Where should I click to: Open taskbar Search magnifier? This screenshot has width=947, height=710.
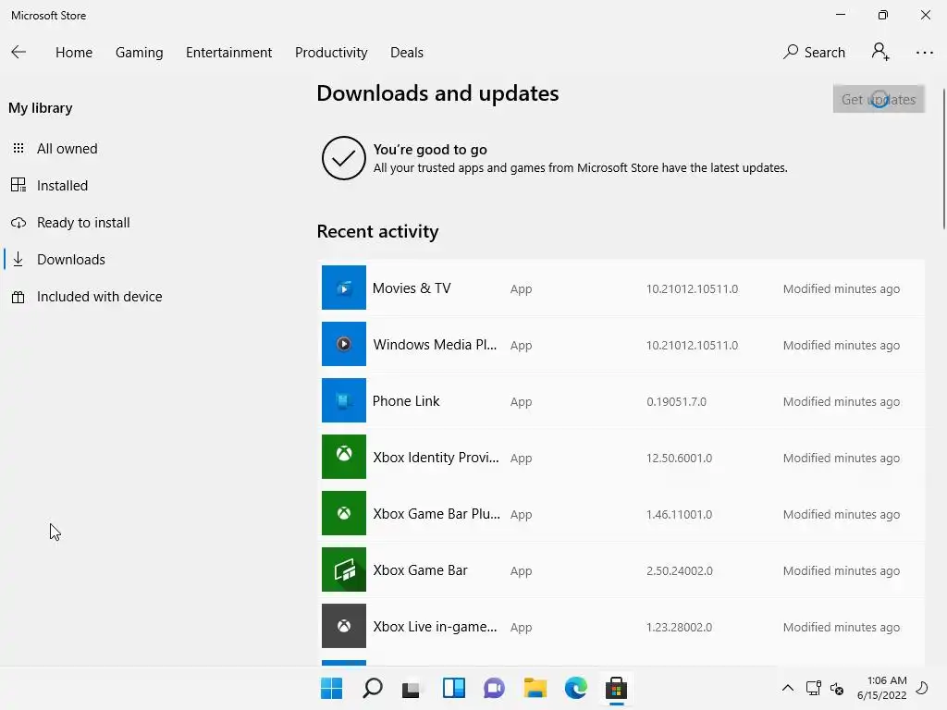click(373, 688)
